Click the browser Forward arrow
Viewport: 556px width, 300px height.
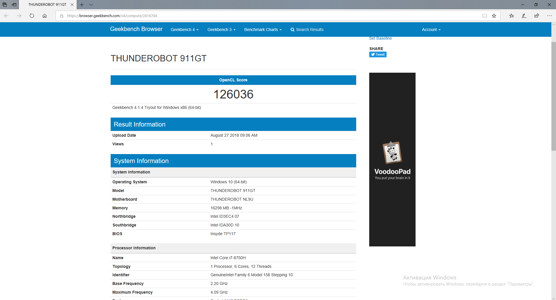click(x=19, y=16)
